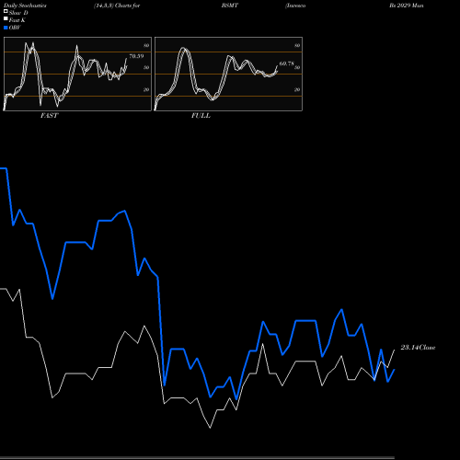Click the 50 level label on fast chart
This screenshot has height=460, width=460.
(146, 67)
